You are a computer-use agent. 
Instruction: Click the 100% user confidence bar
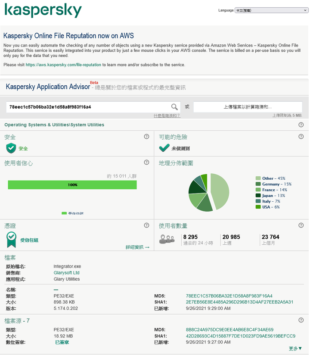(72, 185)
